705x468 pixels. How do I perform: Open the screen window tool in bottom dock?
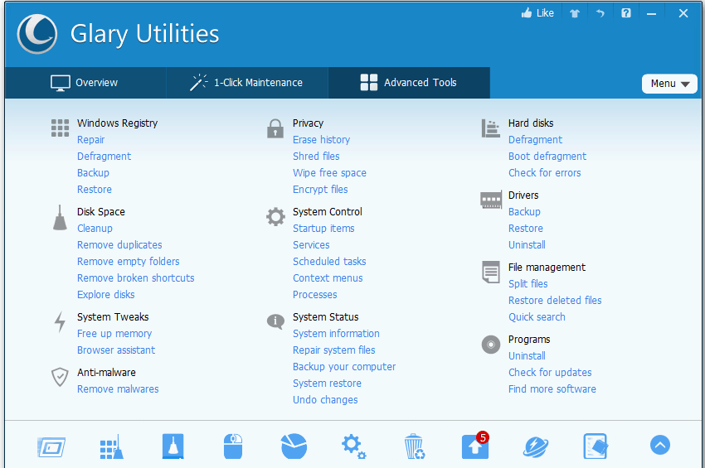click(51, 447)
